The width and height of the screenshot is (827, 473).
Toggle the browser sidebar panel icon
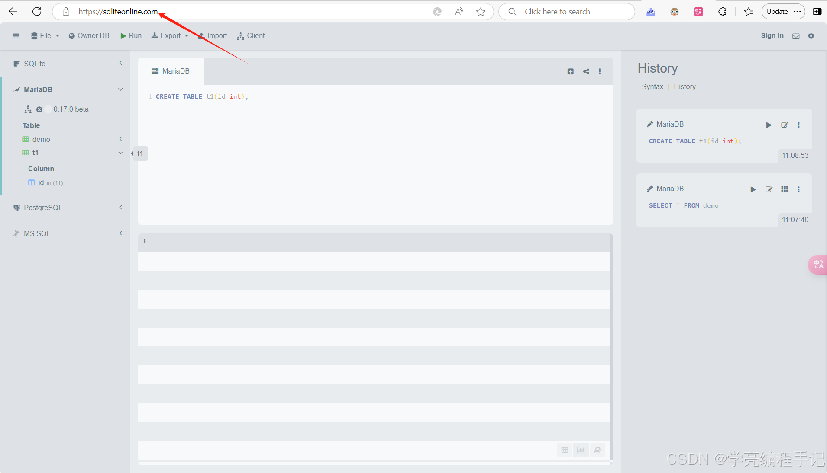pyautogui.click(x=817, y=12)
